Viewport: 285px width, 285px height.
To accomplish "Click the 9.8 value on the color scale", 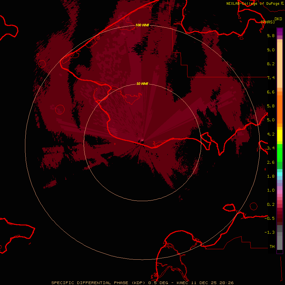I will [x=271, y=36].
